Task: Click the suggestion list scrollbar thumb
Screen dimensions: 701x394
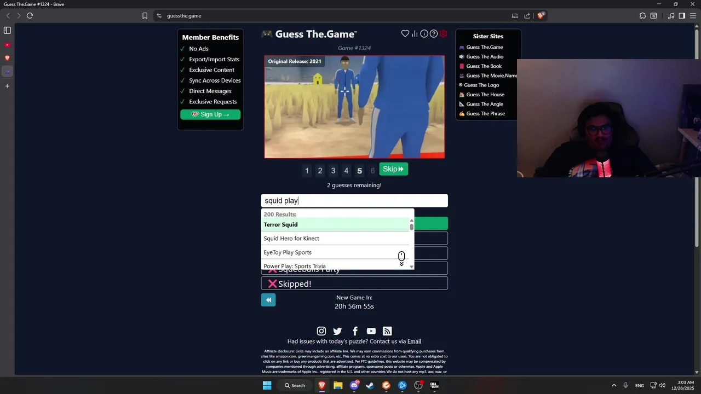Action: [411, 226]
